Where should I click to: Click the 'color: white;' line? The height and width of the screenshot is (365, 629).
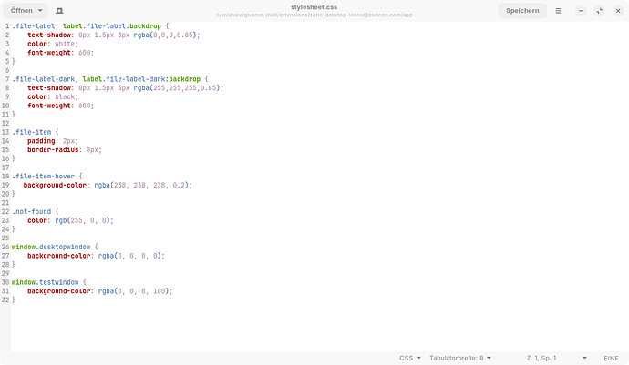coord(51,44)
